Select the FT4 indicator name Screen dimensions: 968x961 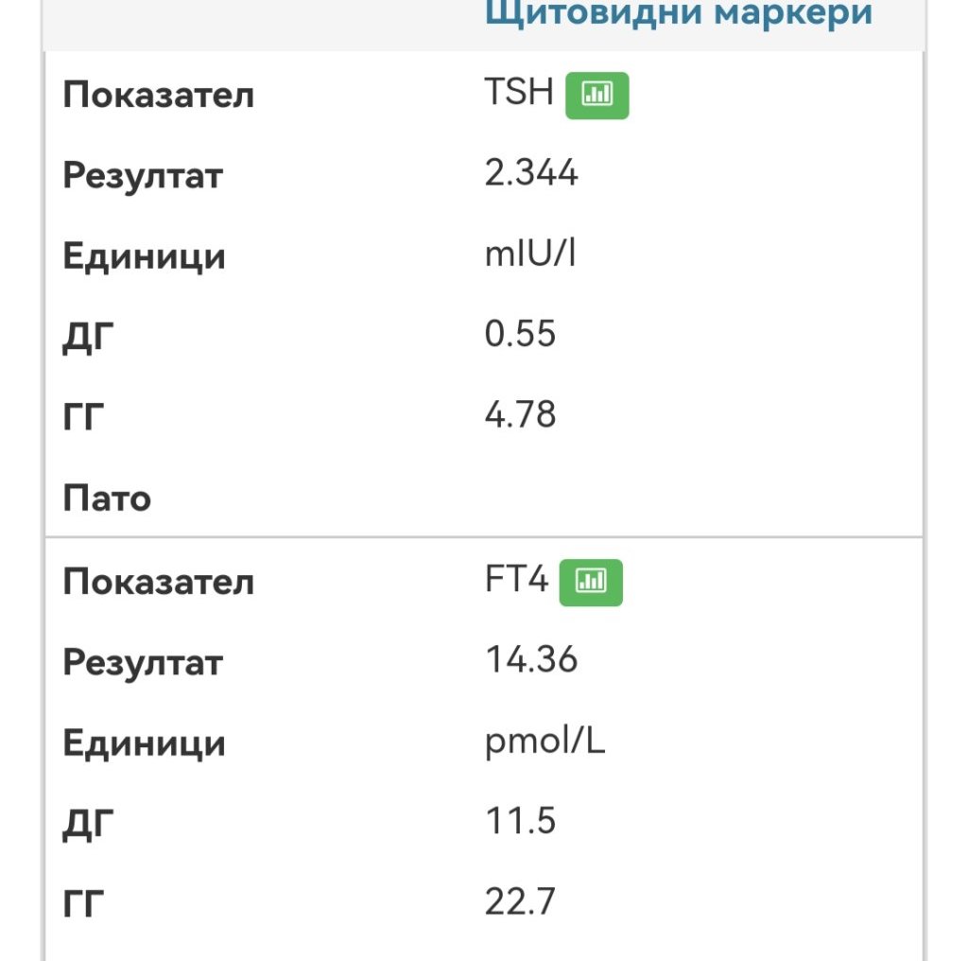516,580
